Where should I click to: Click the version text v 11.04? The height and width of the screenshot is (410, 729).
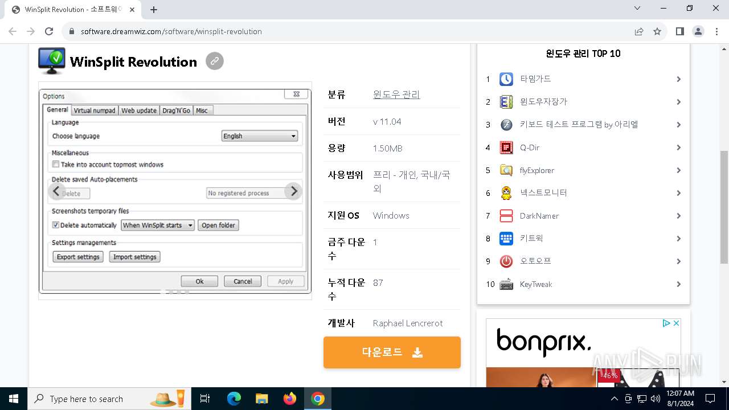(x=387, y=122)
